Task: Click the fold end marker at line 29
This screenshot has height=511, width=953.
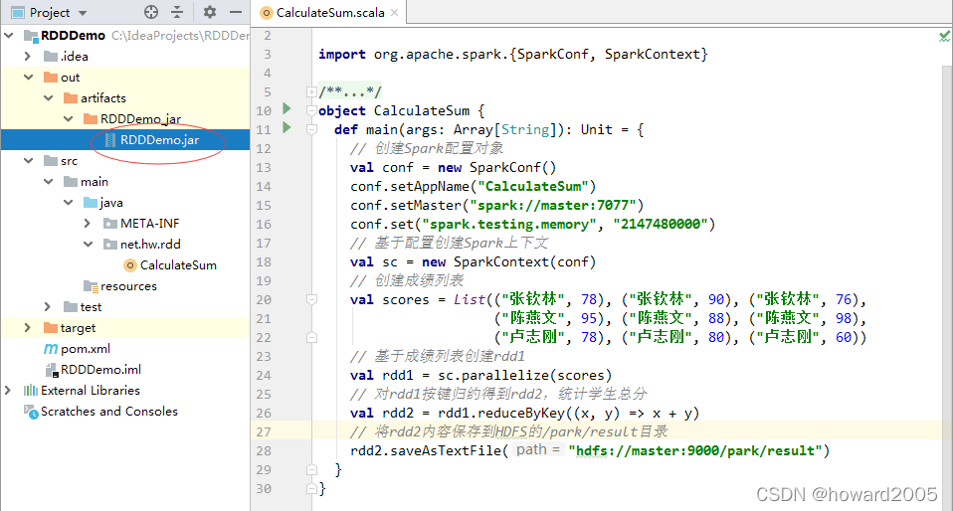Action: 311,469
